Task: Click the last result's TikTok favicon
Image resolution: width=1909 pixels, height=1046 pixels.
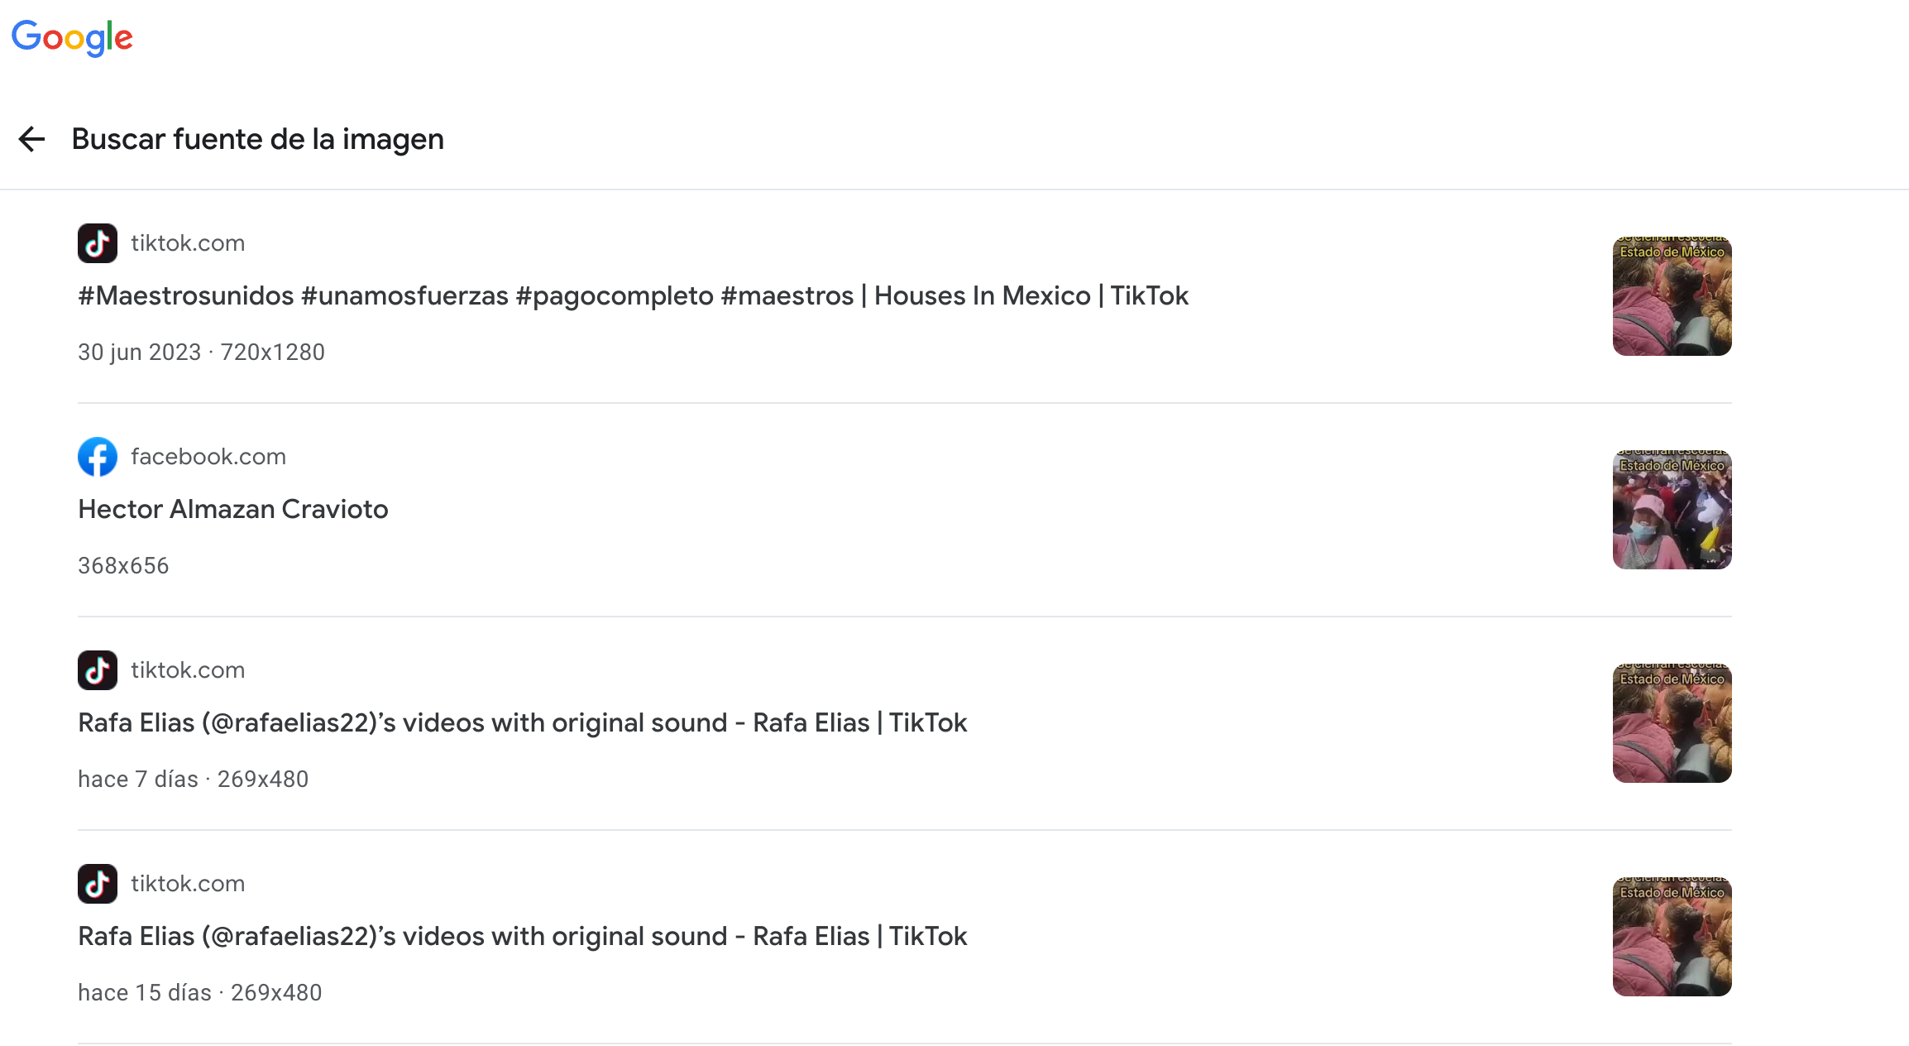Action: pos(98,884)
